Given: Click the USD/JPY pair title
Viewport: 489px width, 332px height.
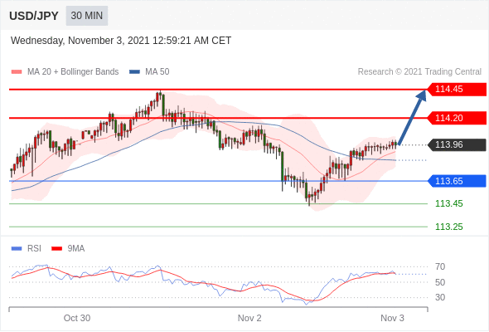Looking at the screenshot, I should click(x=34, y=16).
